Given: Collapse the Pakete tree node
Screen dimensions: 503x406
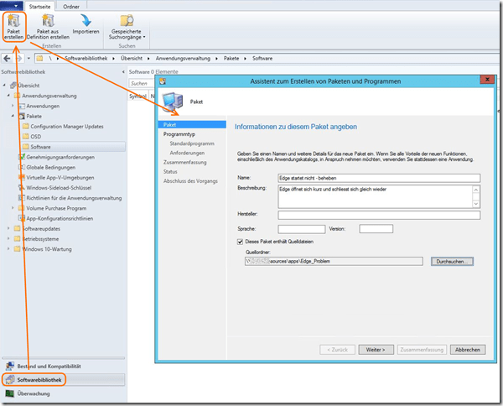Looking at the screenshot, I should (x=13, y=117).
